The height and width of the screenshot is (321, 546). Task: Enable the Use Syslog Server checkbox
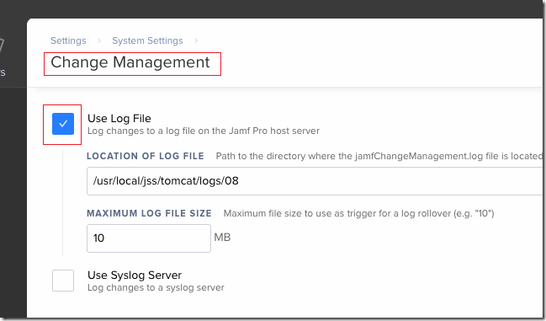point(63,281)
